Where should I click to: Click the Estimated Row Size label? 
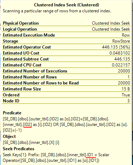pyautogui.click(x=22, y=89)
